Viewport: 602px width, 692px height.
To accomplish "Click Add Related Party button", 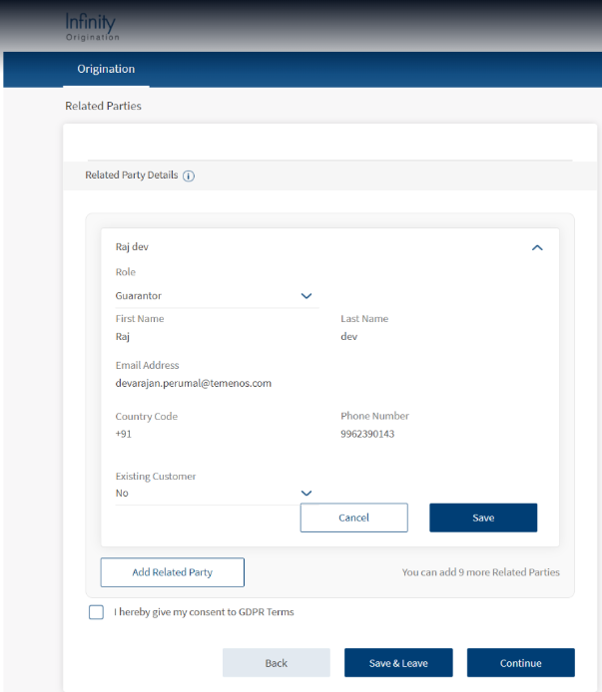I will pos(172,572).
